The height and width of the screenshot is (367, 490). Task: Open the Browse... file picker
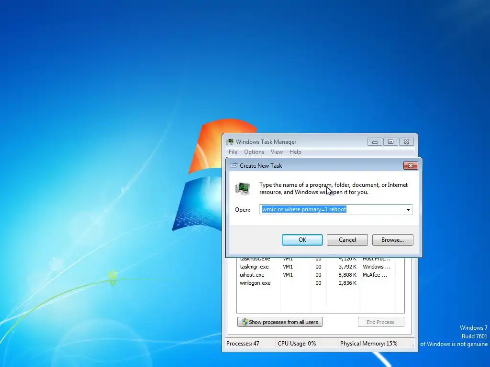[392, 240]
